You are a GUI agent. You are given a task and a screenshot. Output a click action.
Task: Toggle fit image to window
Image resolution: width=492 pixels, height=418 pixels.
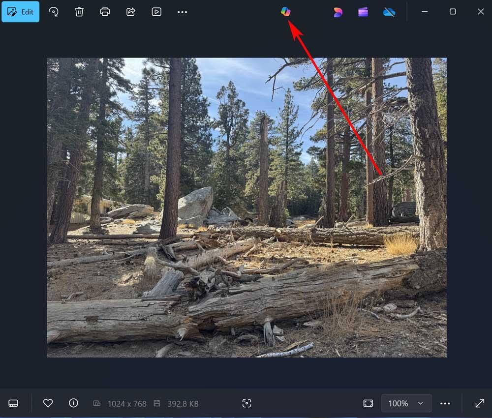(368, 403)
